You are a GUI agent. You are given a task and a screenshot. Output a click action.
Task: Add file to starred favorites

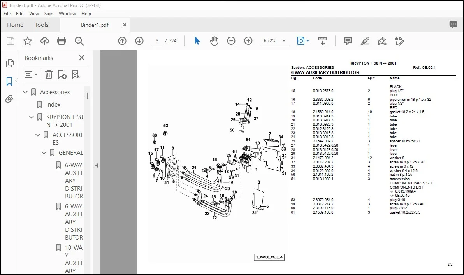28,41
